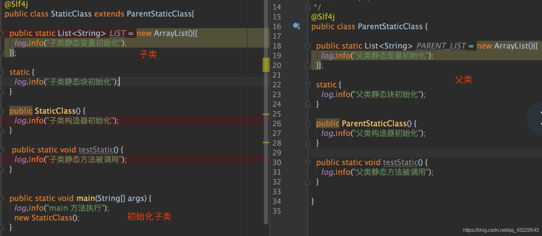Toggle the fold end marker on line 20
This screenshot has width=542, height=236.
[x=308, y=66]
